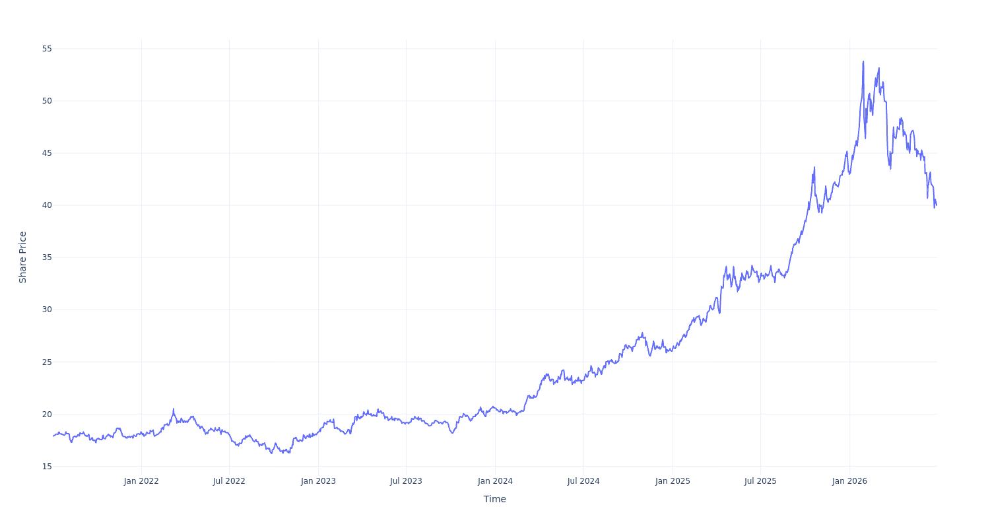Select the 50 y-axis tick label
The image size is (990, 528).
(x=47, y=101)
